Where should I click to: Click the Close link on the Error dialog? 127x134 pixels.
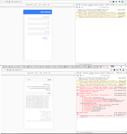[29, 80]
